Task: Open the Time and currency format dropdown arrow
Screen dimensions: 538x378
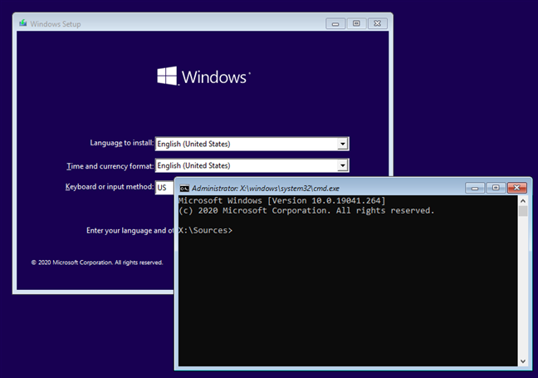Action: coord(342,165)
